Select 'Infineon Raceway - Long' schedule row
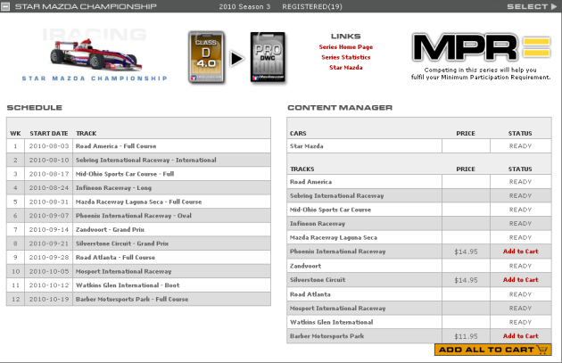This screenshot has width=562, height=363. coord(138,188)
